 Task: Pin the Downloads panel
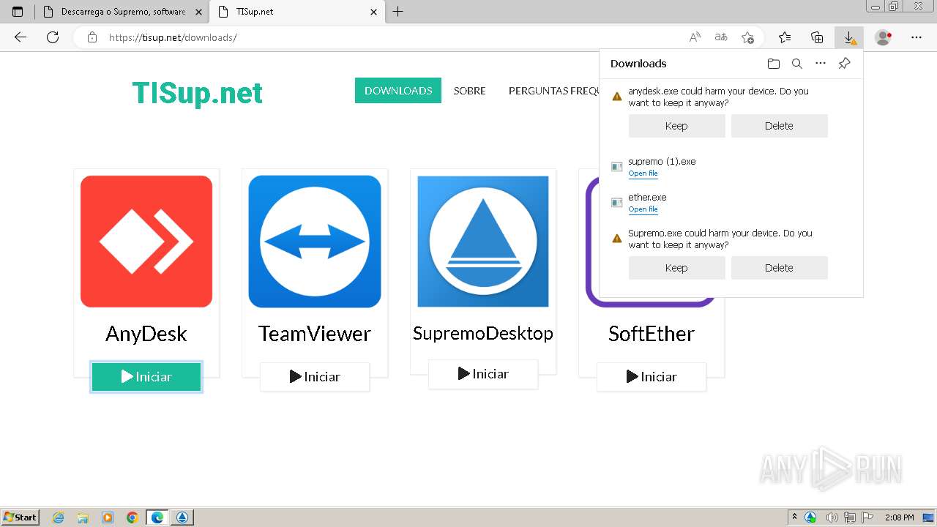pos(844,64)
